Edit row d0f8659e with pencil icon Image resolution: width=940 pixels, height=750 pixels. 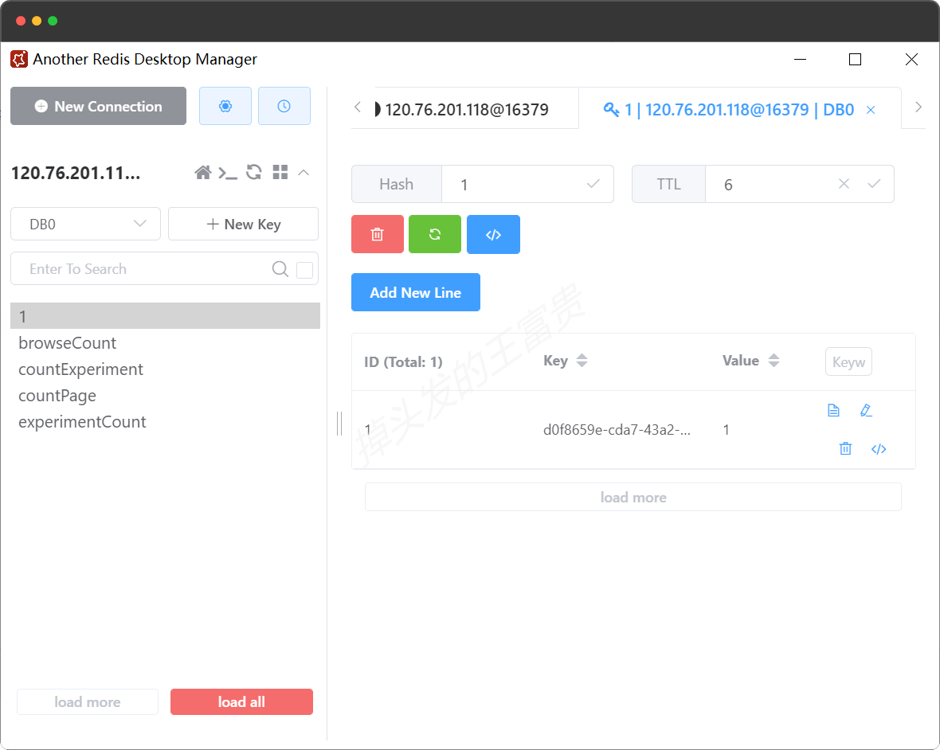[x=866, y=410]
